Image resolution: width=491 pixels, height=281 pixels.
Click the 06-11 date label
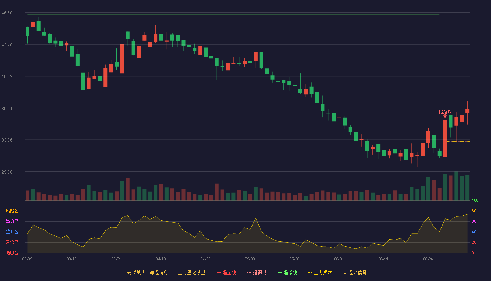383,259
